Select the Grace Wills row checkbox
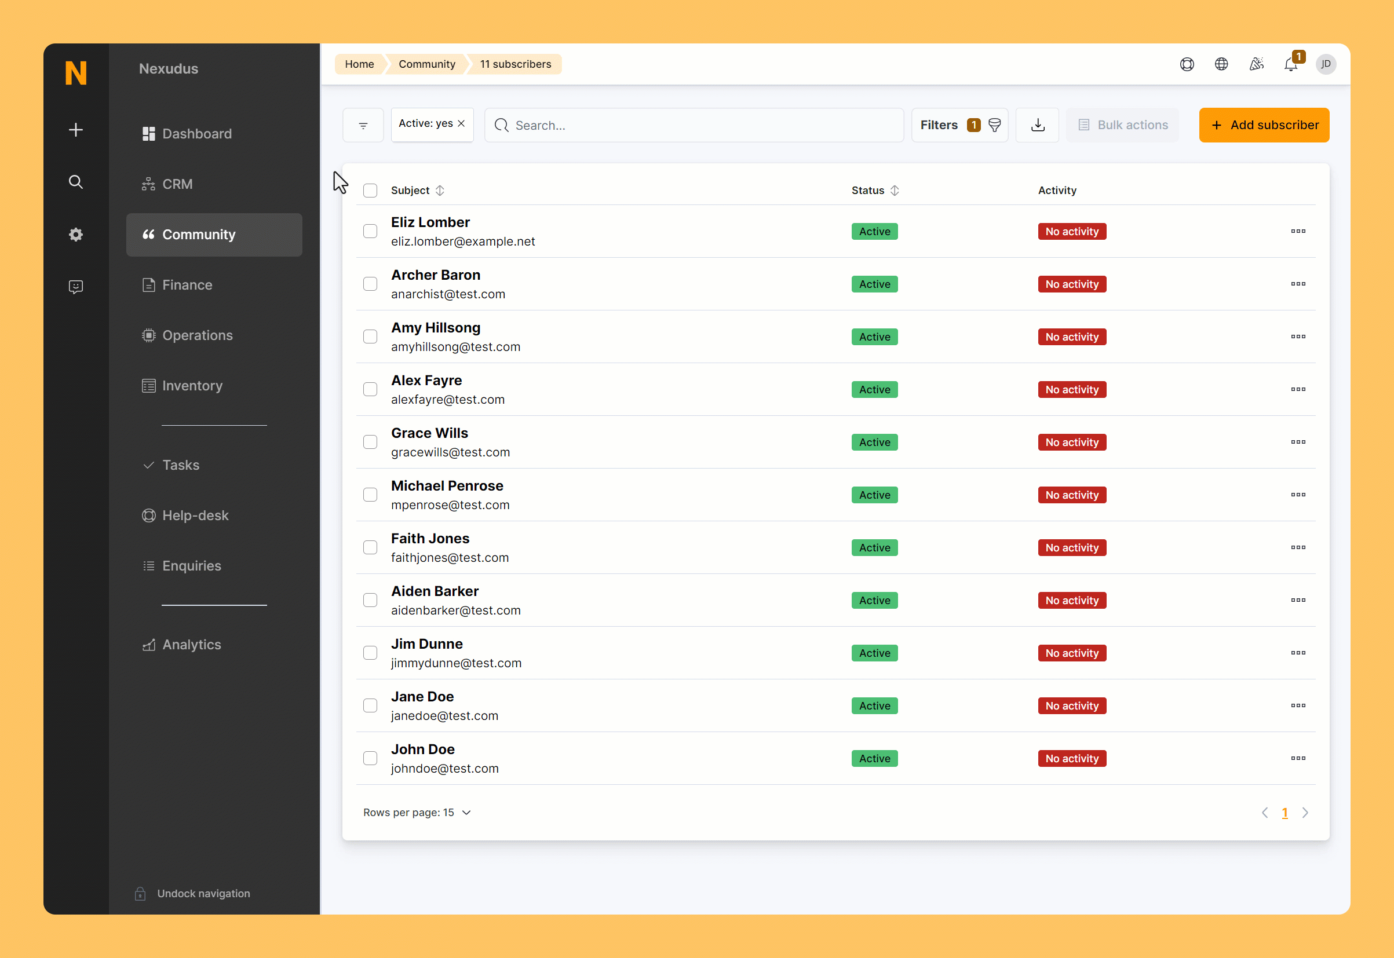The image size is (1394, 958). pos(370,442)
